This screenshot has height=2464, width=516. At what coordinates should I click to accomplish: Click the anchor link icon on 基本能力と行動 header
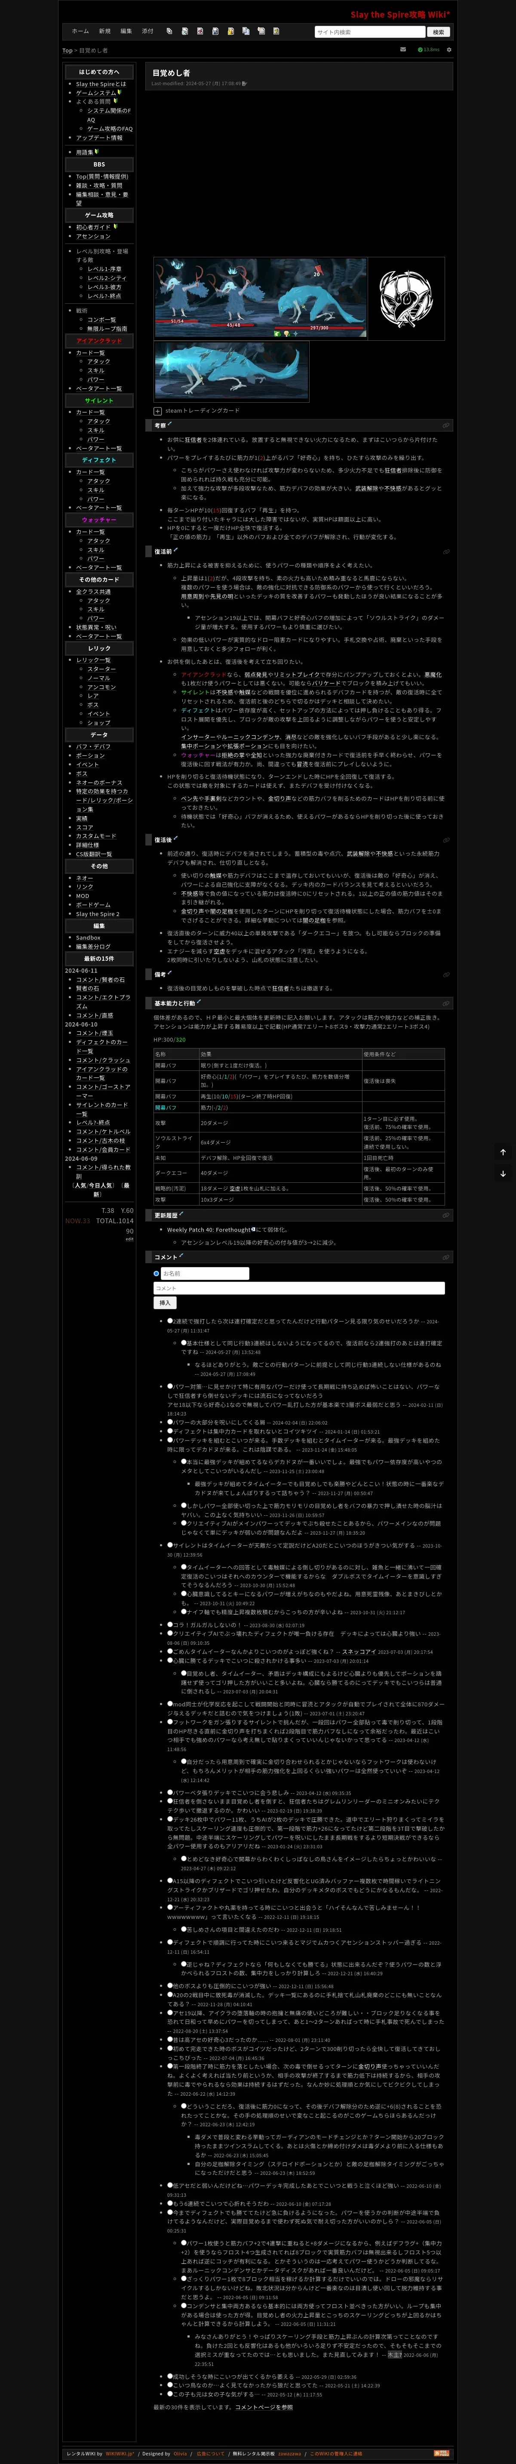[x=445, y=1002]
